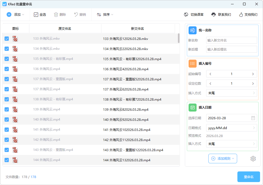Click video file icon for 136 外海风云.mp4

pyautogui.click(x=15, y=69)
